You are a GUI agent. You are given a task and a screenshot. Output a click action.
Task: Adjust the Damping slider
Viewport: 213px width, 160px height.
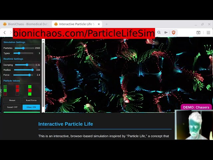point(25,65)
